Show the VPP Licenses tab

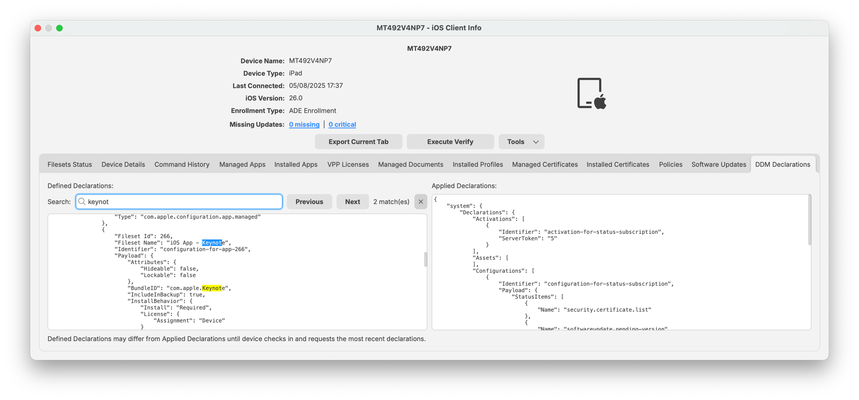tap(348, 165)
